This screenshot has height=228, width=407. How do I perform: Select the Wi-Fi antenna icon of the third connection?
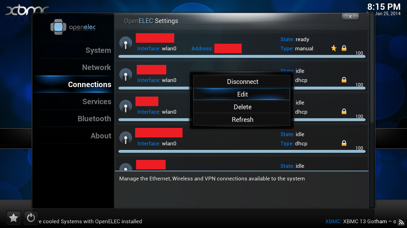click(x=126, y=106)
